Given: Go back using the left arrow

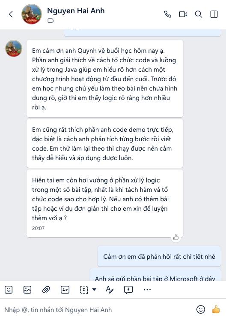Looking at the screenshot, I should (11, 14).
